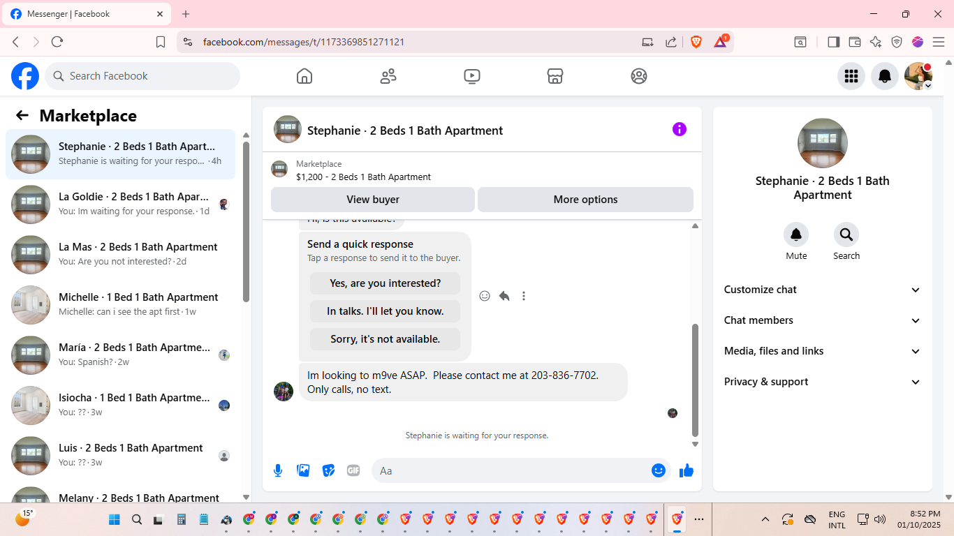Viewport: 954px width, 536px height.
Task: Click the More options button
Action: point(585,200)
